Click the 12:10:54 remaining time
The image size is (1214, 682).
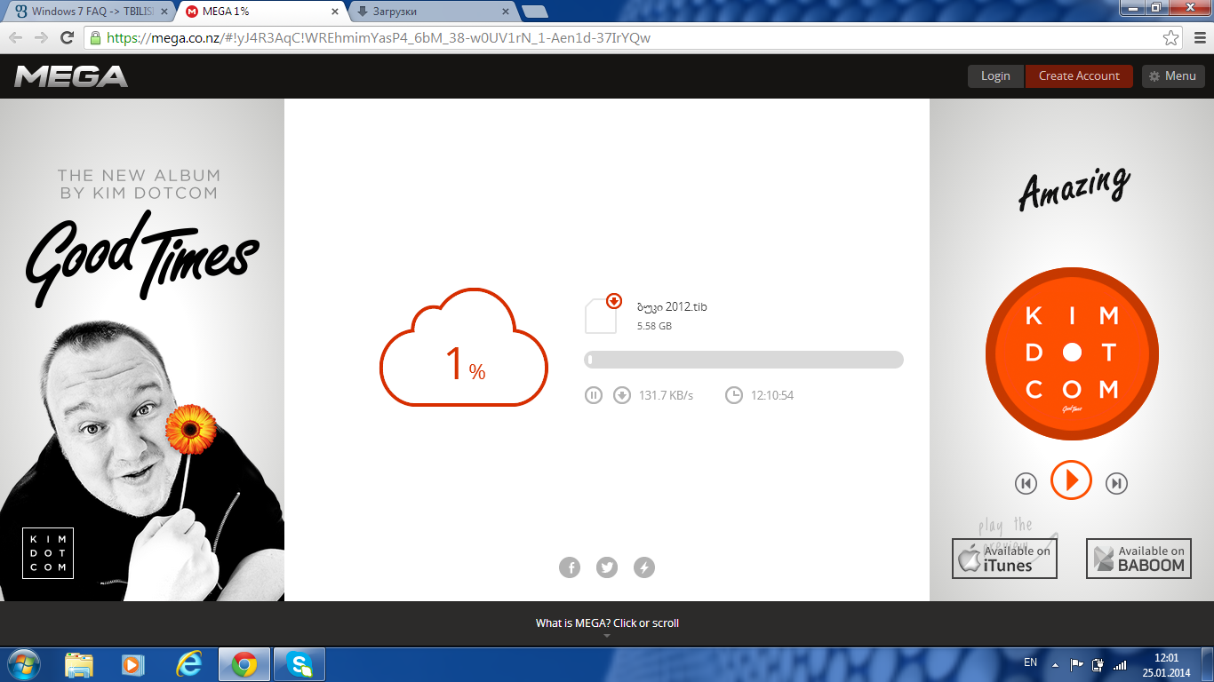tap(772, 395)
